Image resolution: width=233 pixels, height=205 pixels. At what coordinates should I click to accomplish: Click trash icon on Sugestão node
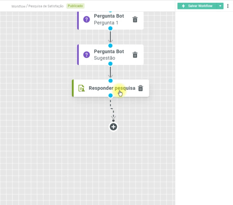[135, 55]
